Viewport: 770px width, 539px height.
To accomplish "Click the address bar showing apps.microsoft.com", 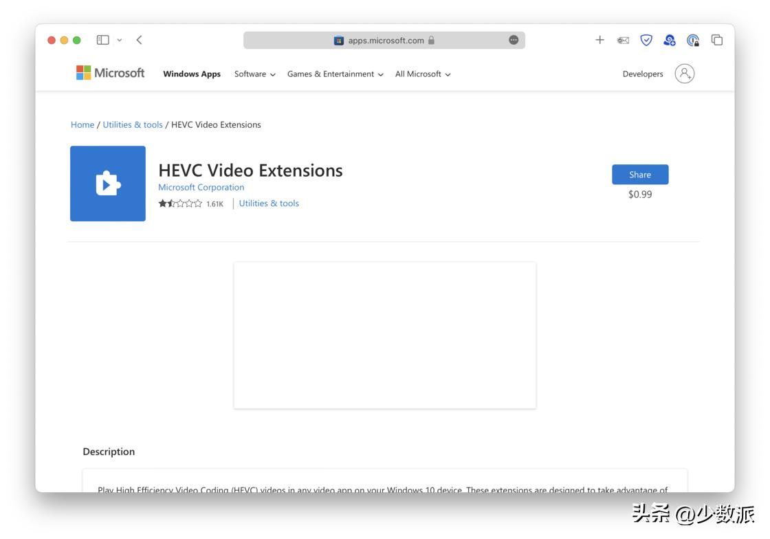I will [384, 40].
